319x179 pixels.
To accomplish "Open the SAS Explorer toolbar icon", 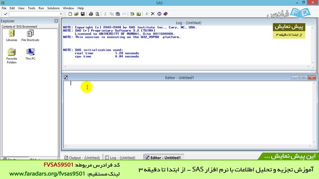I will [139, 14].
